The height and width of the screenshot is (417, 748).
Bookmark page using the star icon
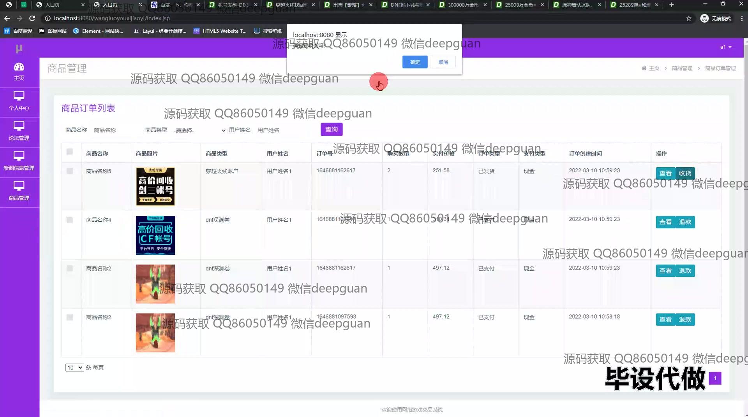(688, 18)
